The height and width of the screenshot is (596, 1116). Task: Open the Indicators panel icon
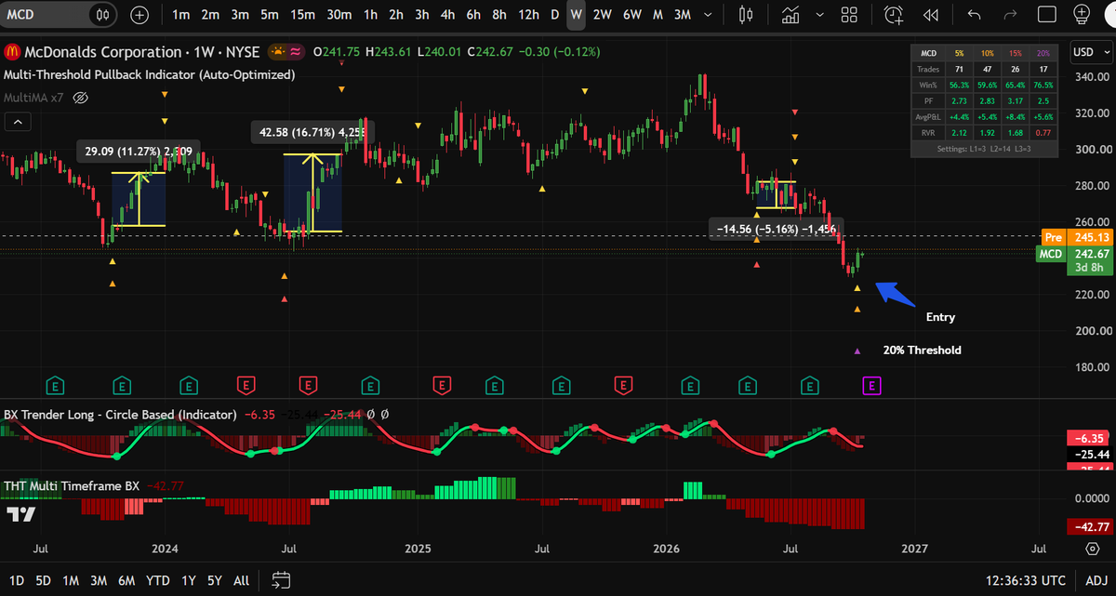point(792,15)
